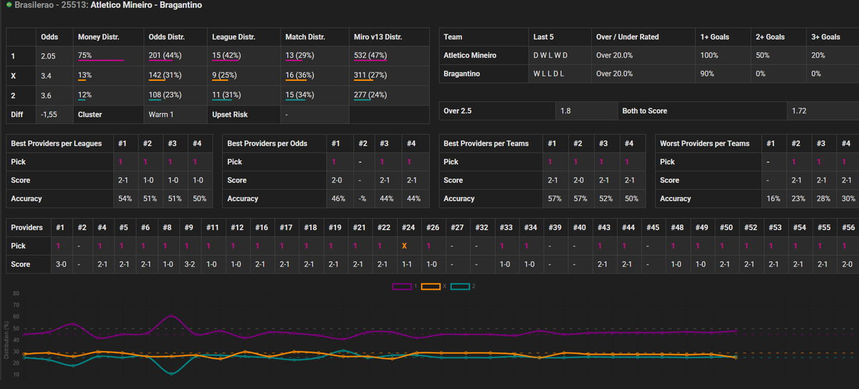This screenshot has width=859, height=389.
Task: Click the 3-0 score under provider #1
Action: click(x=61, y=264)
